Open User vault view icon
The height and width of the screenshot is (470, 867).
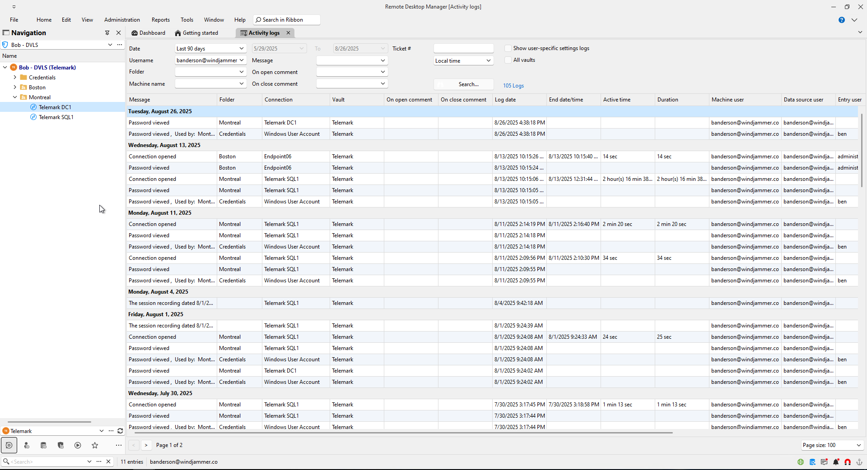tap(27, 445)
